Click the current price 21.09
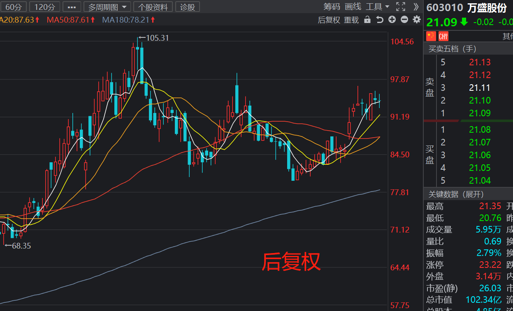Viewport: 513px width, 311px height. coord(442,22)
